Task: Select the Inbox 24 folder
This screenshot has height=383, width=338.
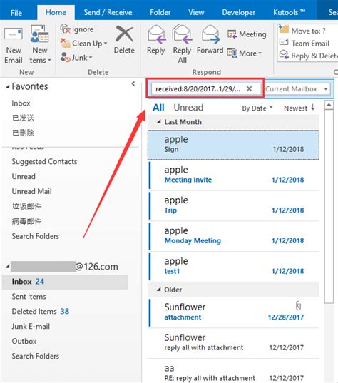Action: point(65,282)
